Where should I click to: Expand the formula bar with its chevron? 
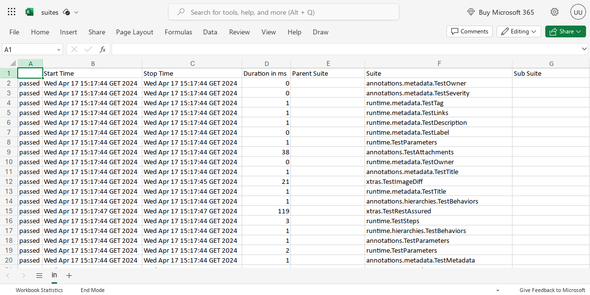(585, 49)
